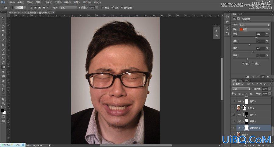Image resolution: width=274 pixels, height=147 pixels.
Task: Click the Selective Color 1 mask thumbnail
Action: pos(246,128)
